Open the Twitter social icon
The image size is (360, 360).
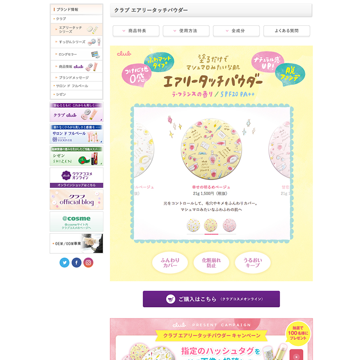(64, 262)
